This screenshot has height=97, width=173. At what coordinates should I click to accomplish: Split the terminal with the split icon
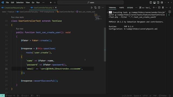click(x=159, y=8)
